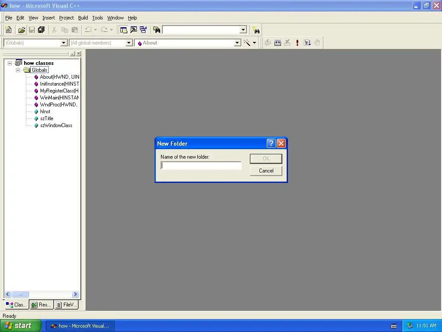Screen dimensions: 442x332
Task: Open the View menu
Action: click(x=33, y=18)
